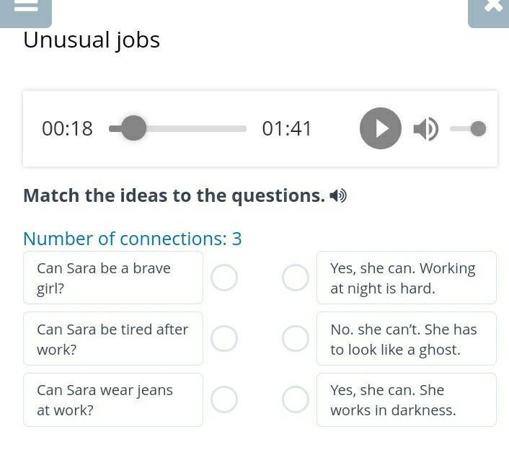The width and height of the screenshot is (509, 460).
Task: Select circle beside "She has to look like a ghost"
Action: click(296, 338)
